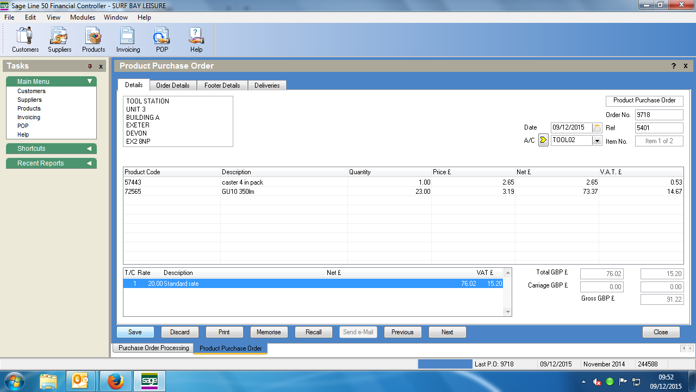This screenshot has height=392, width=696.
Task: Open the POP toolbar icon
Action: click(162, 40)
